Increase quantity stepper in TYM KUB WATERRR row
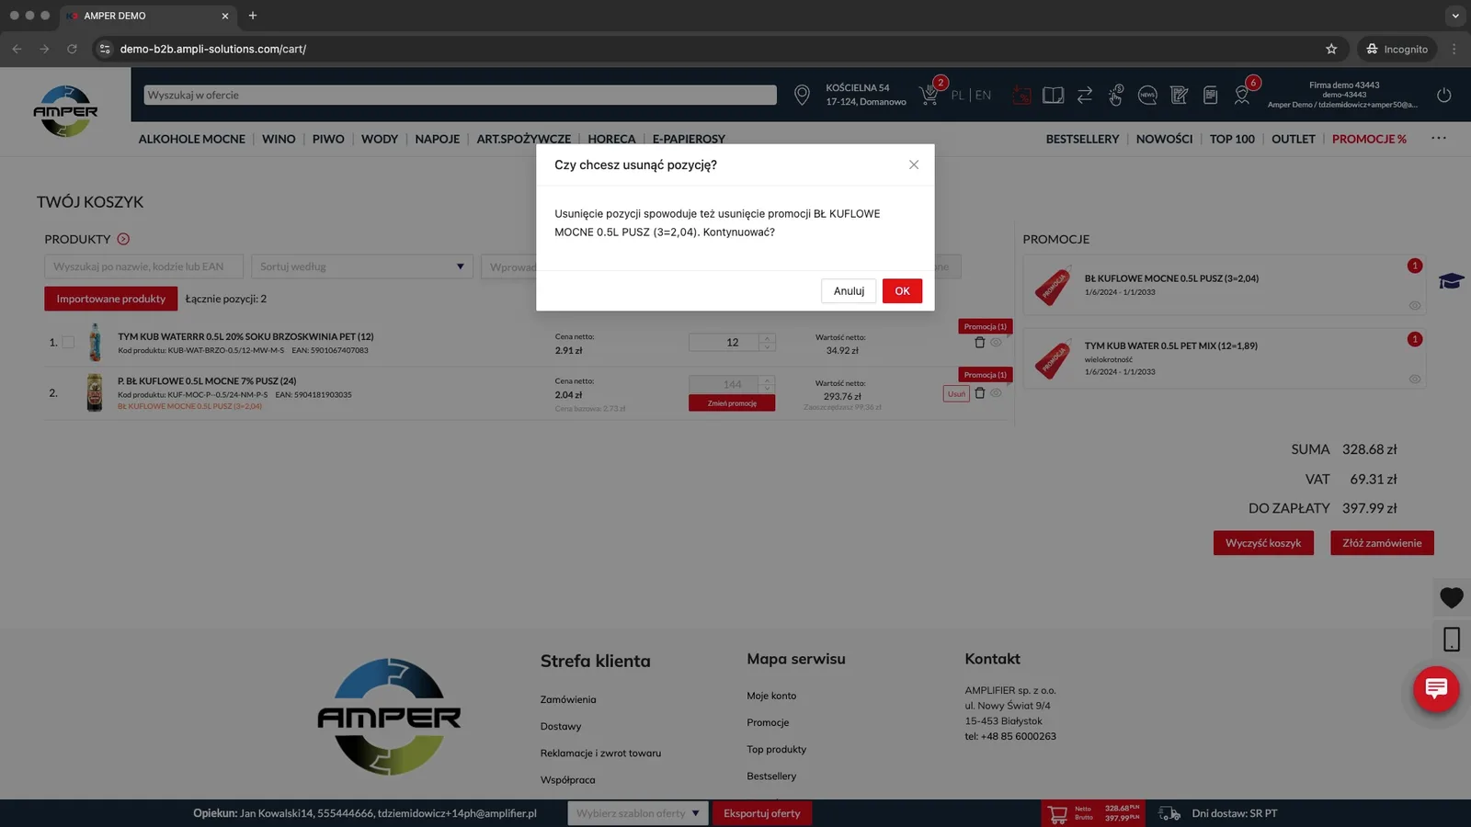1471x827 pixels. (x=767, y=337)
